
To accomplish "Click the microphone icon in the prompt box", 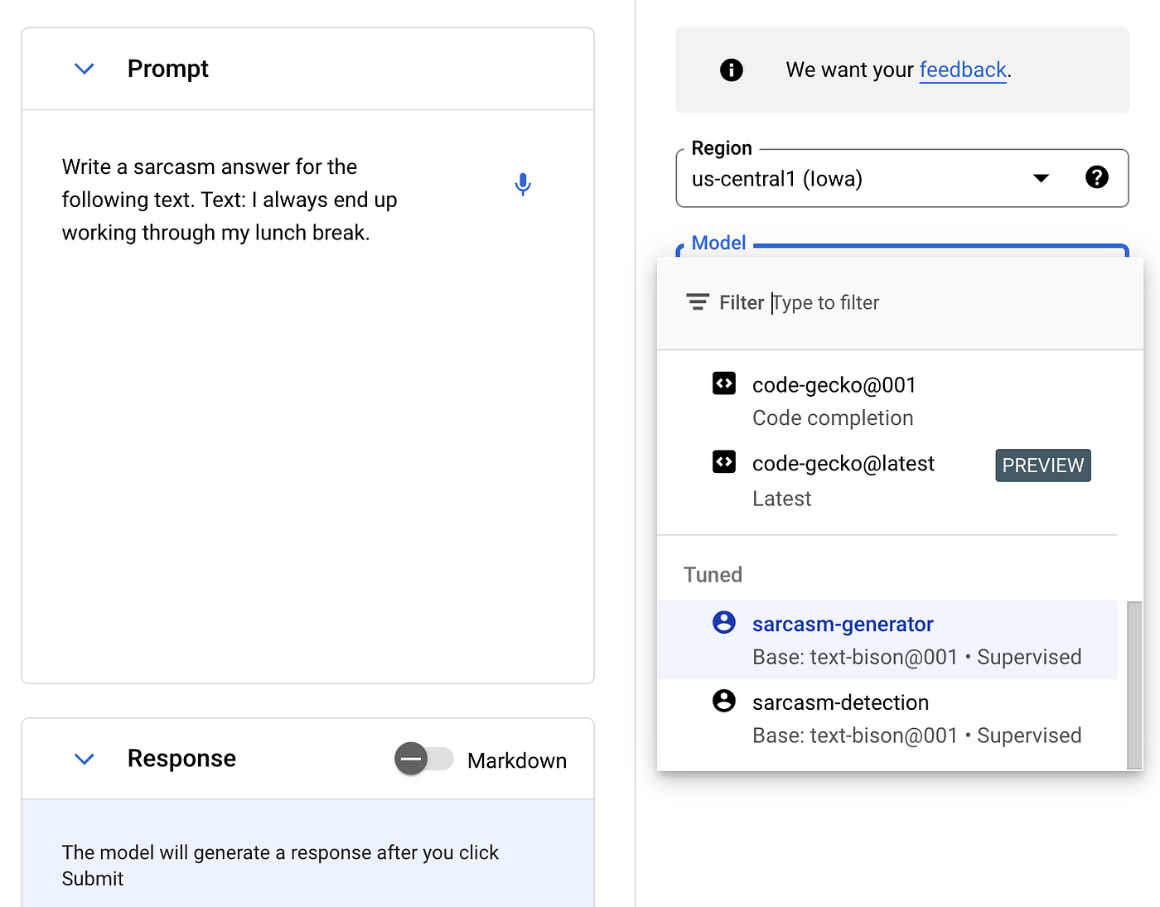I will 523,184.
